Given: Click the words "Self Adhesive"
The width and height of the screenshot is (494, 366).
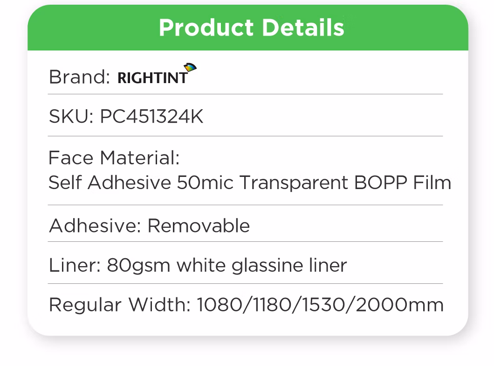Looking at the screenshot, I should (110, 183).
